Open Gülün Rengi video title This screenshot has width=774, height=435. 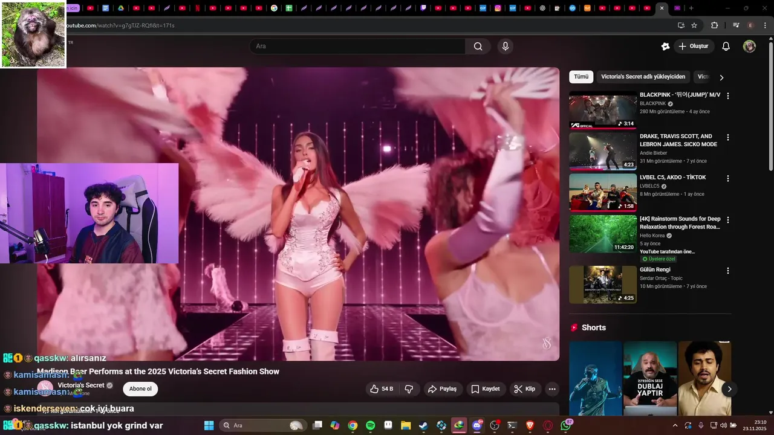point(655,269)
